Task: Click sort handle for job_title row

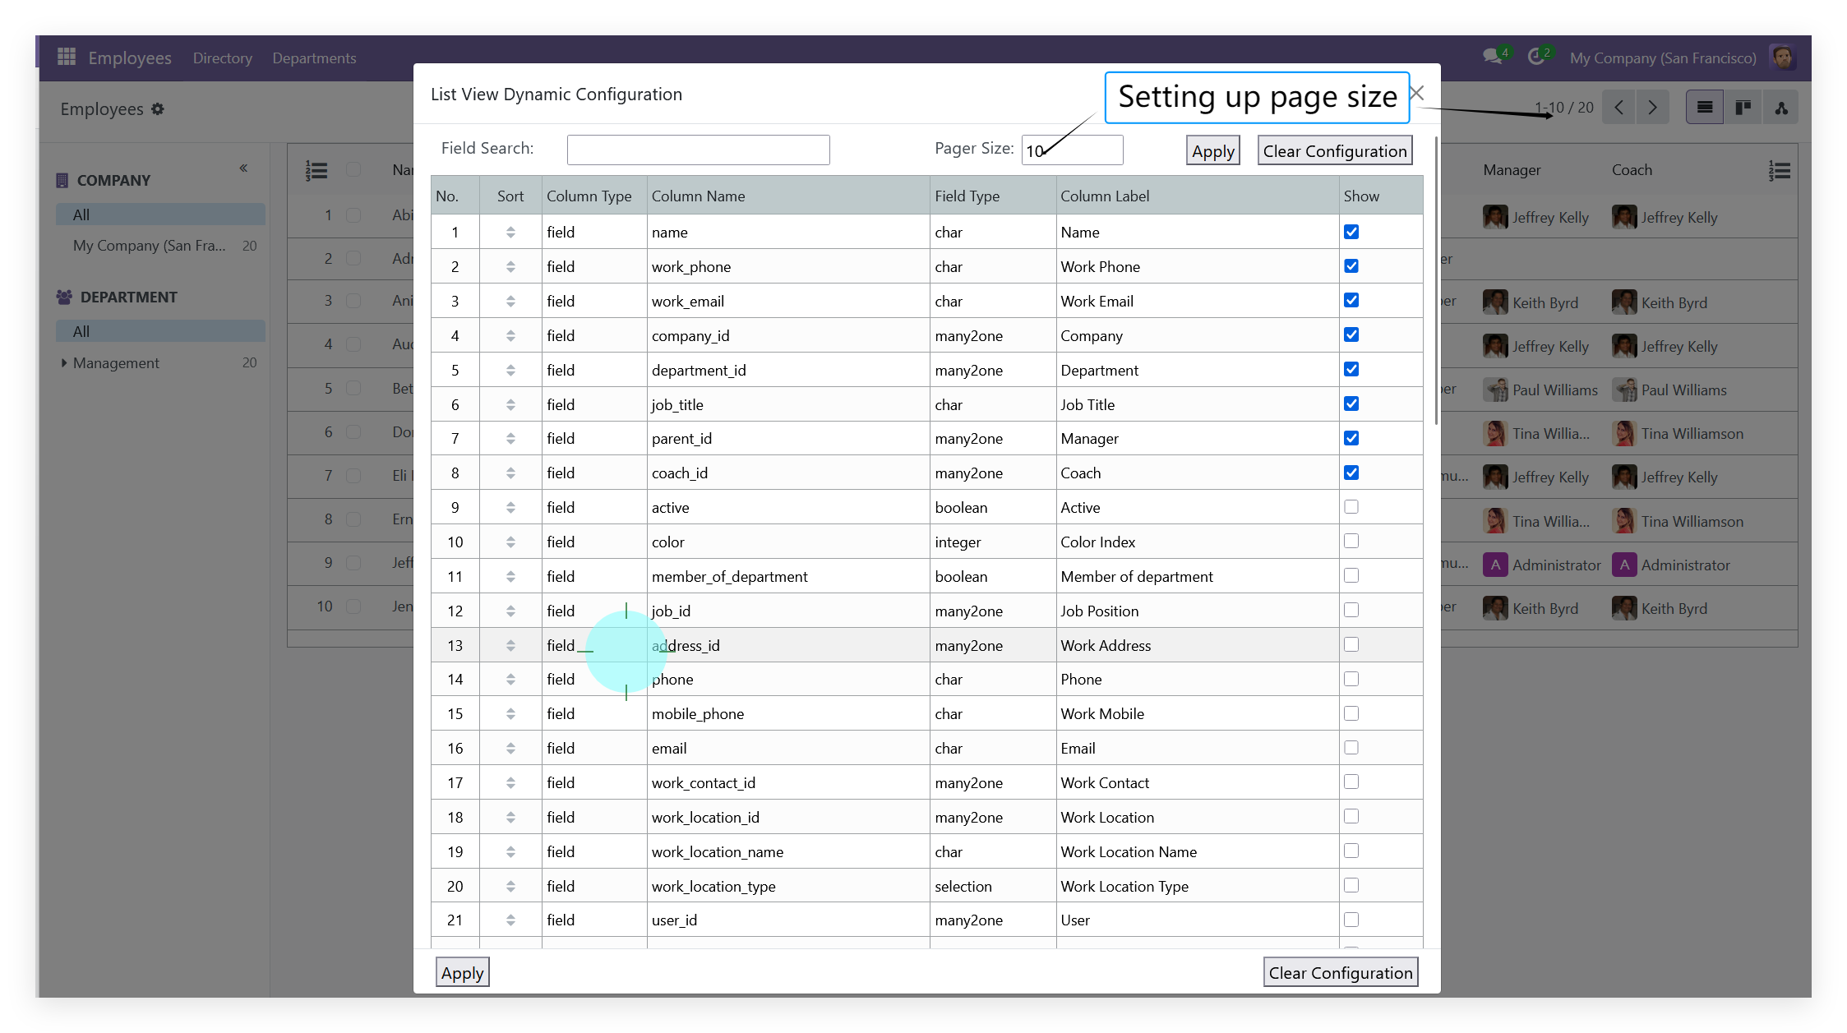Action: point(510,405)
